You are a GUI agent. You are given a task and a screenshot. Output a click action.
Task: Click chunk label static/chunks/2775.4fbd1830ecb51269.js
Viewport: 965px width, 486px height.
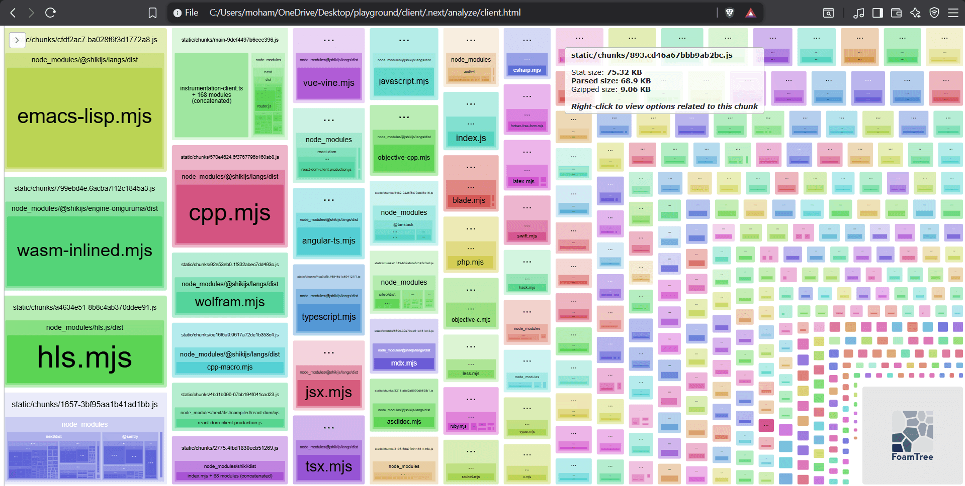tap(230, 448)
